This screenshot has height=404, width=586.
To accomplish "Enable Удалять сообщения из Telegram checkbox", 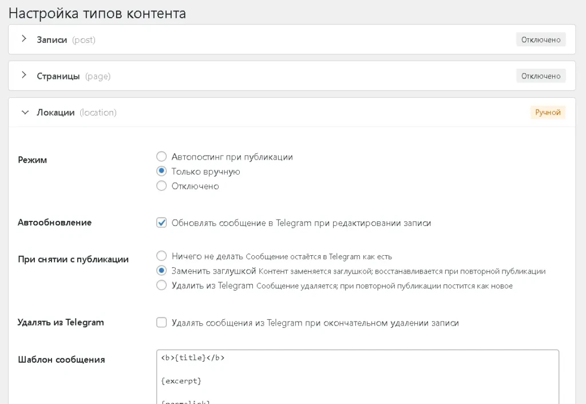I will [x=161, y=322].
